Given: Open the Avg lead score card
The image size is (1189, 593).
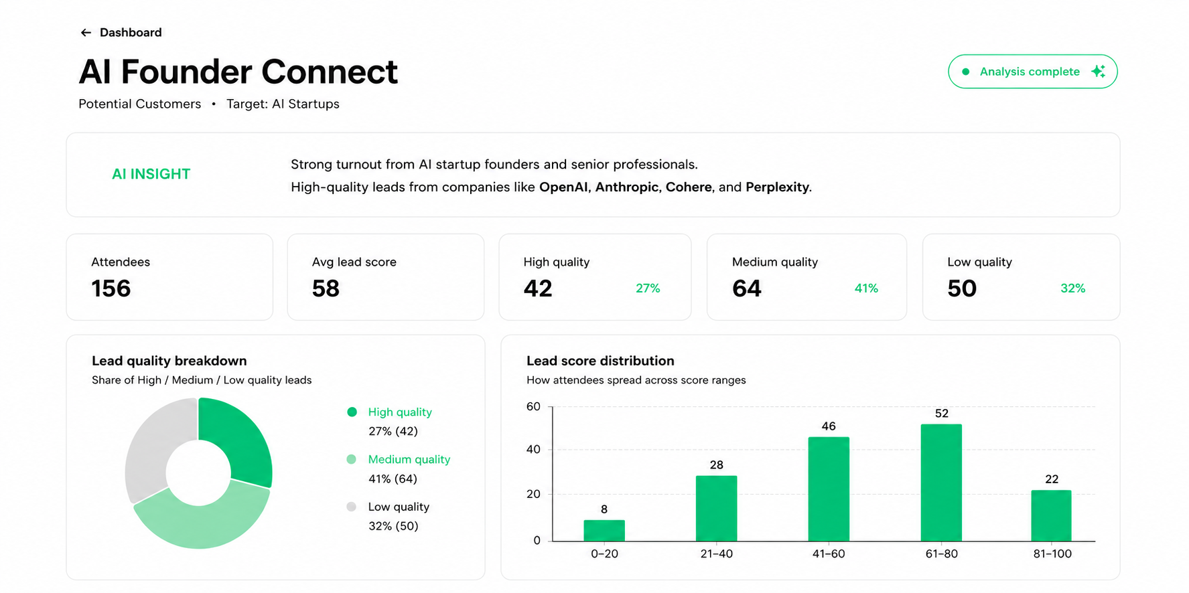Looking at the screenshot, I should pos(386,277).
